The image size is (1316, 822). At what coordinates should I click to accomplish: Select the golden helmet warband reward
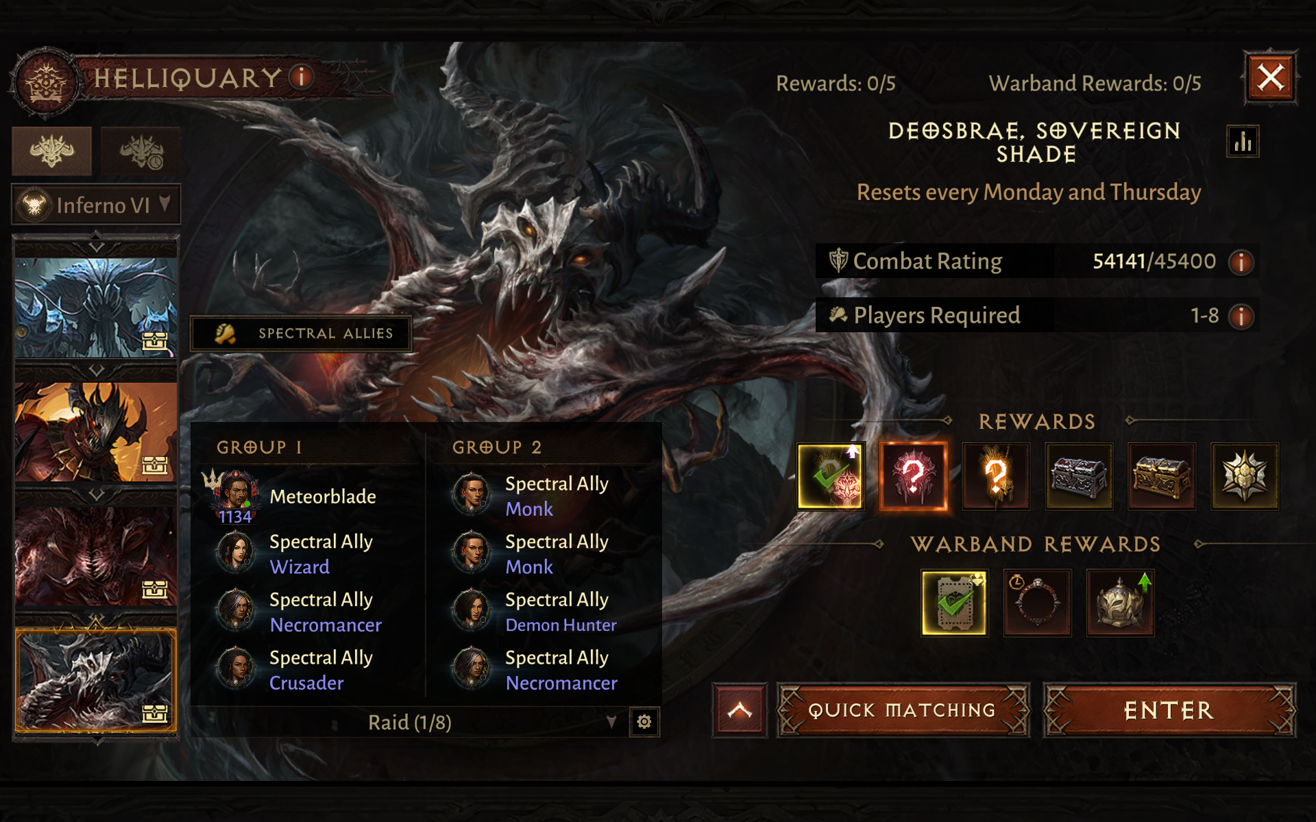point(1121,603)
